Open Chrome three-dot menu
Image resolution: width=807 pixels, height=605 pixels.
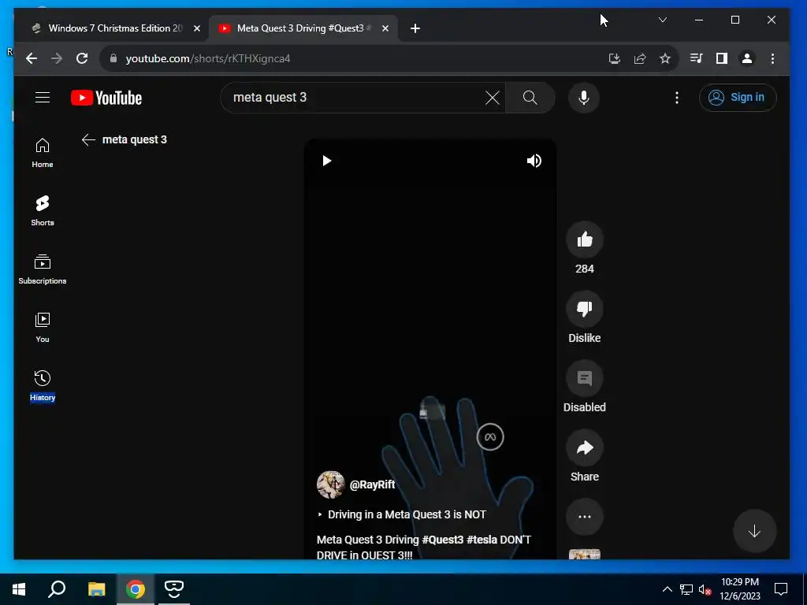(772, 58)
